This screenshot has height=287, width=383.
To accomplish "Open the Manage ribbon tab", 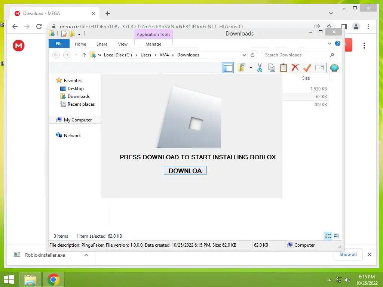I will pyautogui.click(x=153, y=44).
